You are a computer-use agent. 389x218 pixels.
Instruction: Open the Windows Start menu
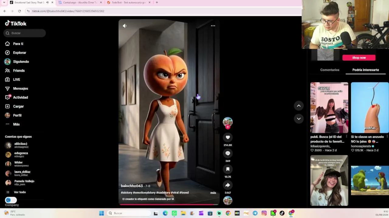click(x=102, y=213)
